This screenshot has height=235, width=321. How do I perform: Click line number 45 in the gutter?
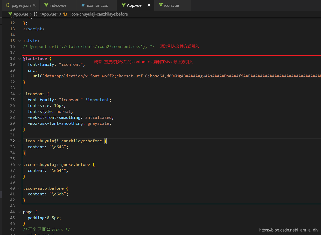[12, 218]
